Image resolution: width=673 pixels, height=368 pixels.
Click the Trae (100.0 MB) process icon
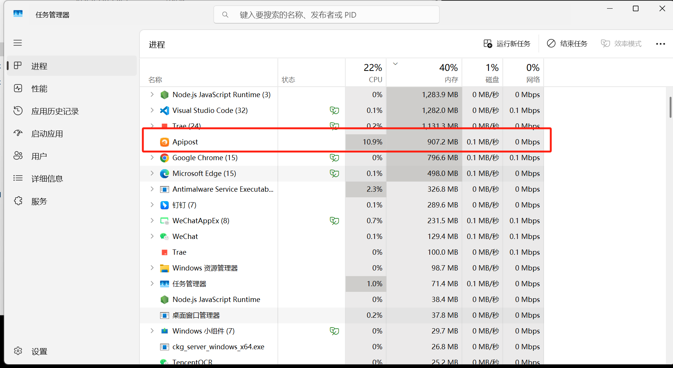(x=164, y=252)
